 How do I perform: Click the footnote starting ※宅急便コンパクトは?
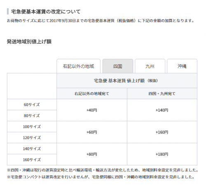pos(101,177)
